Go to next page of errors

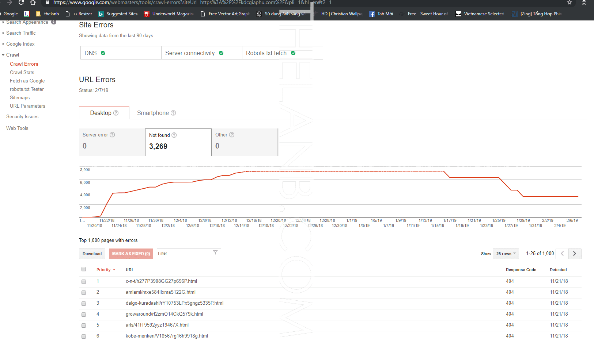tap(574, 254)
